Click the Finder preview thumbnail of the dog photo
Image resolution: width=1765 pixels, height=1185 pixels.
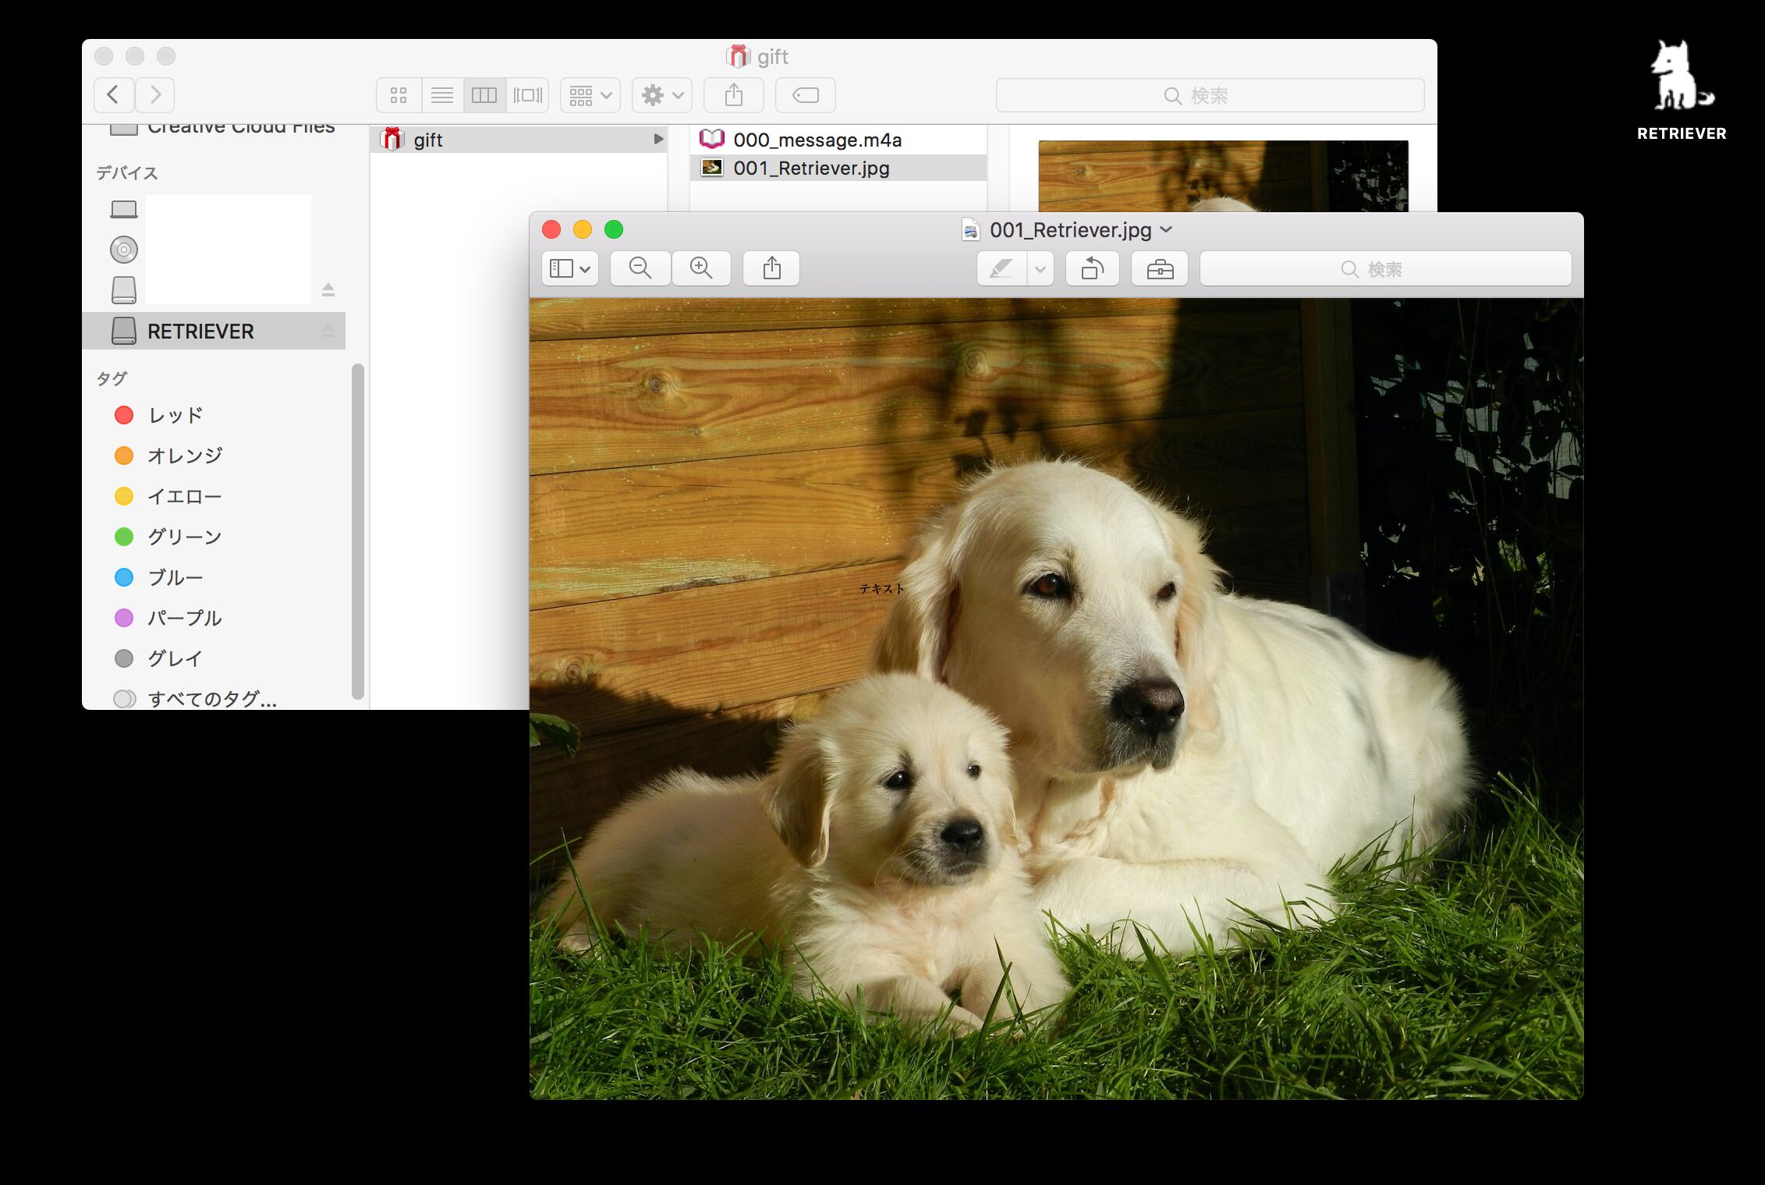click(x=1223, y=176)
